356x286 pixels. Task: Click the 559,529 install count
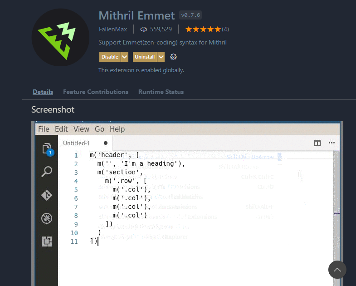(x=161, y=30)
